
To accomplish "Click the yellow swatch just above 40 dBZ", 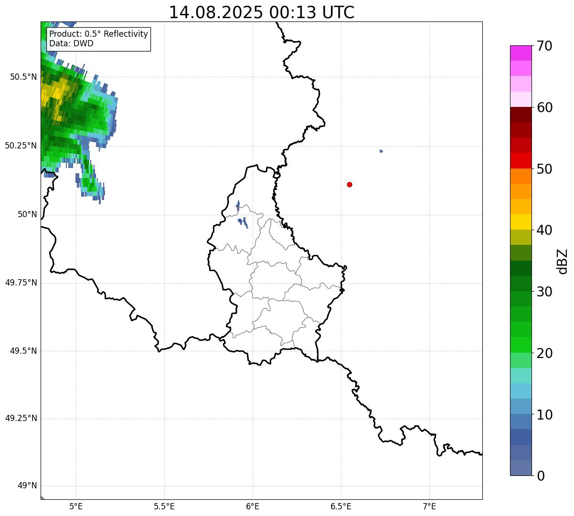I will pos(521,222).
